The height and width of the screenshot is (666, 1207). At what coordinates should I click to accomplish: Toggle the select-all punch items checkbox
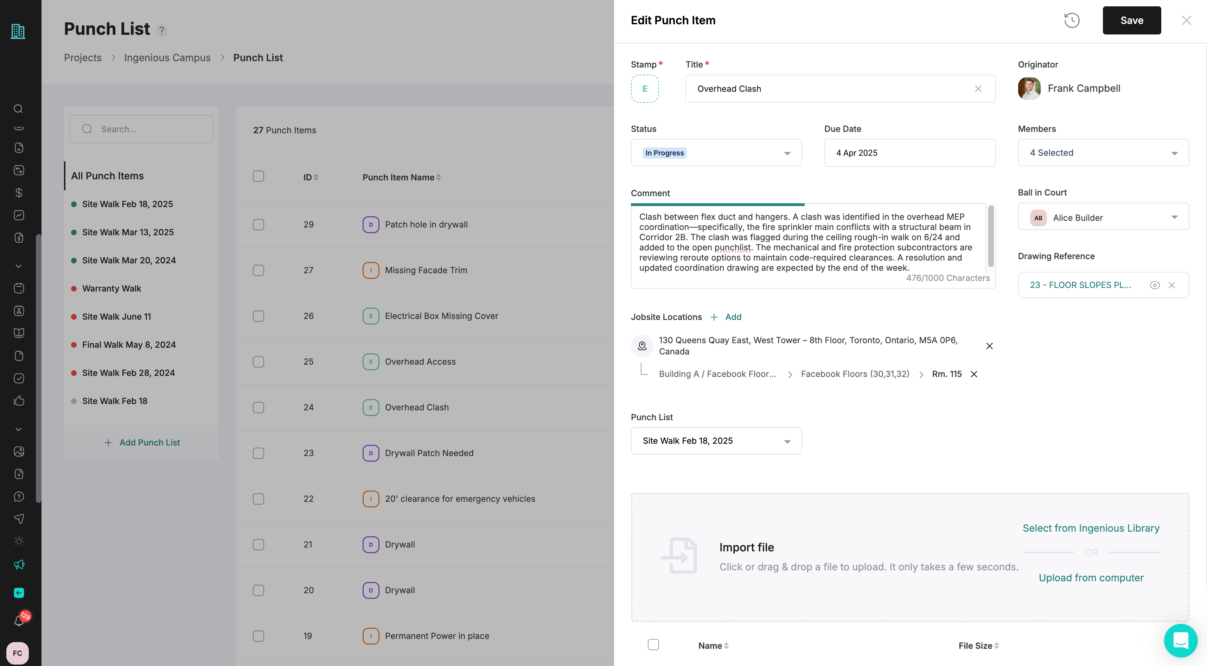click(x=258, y=176)
